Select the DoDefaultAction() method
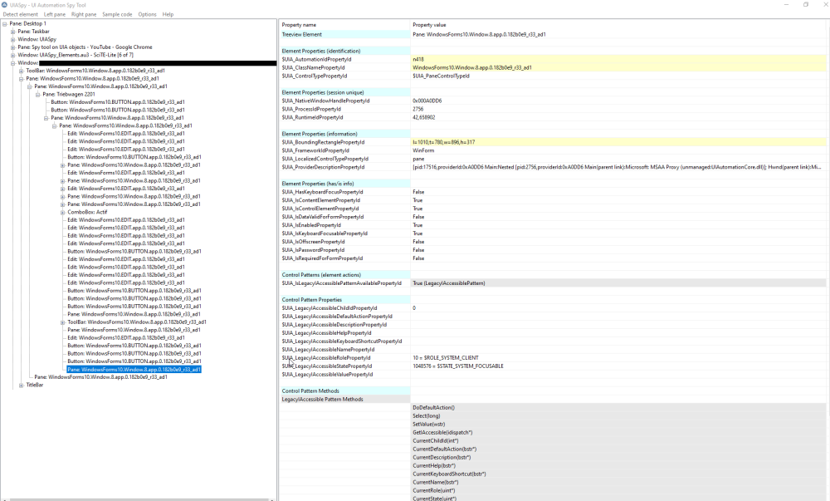This screenshot has height=501, width=830. click(x=433, y=408)
